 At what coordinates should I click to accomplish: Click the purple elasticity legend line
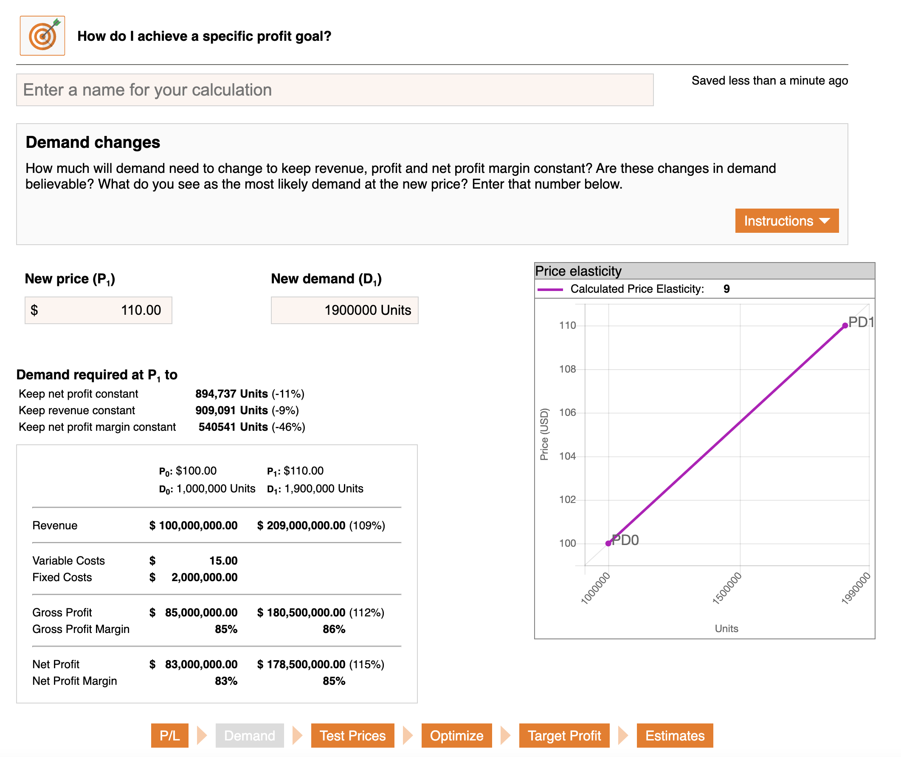coord(550,289)
